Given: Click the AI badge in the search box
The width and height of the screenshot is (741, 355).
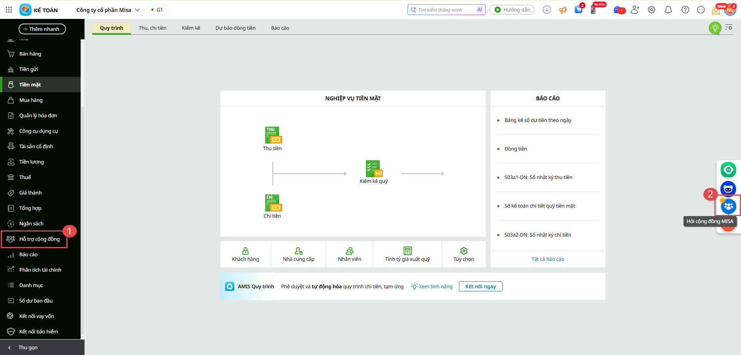Looking at the screenshot, I should point(480,10).
